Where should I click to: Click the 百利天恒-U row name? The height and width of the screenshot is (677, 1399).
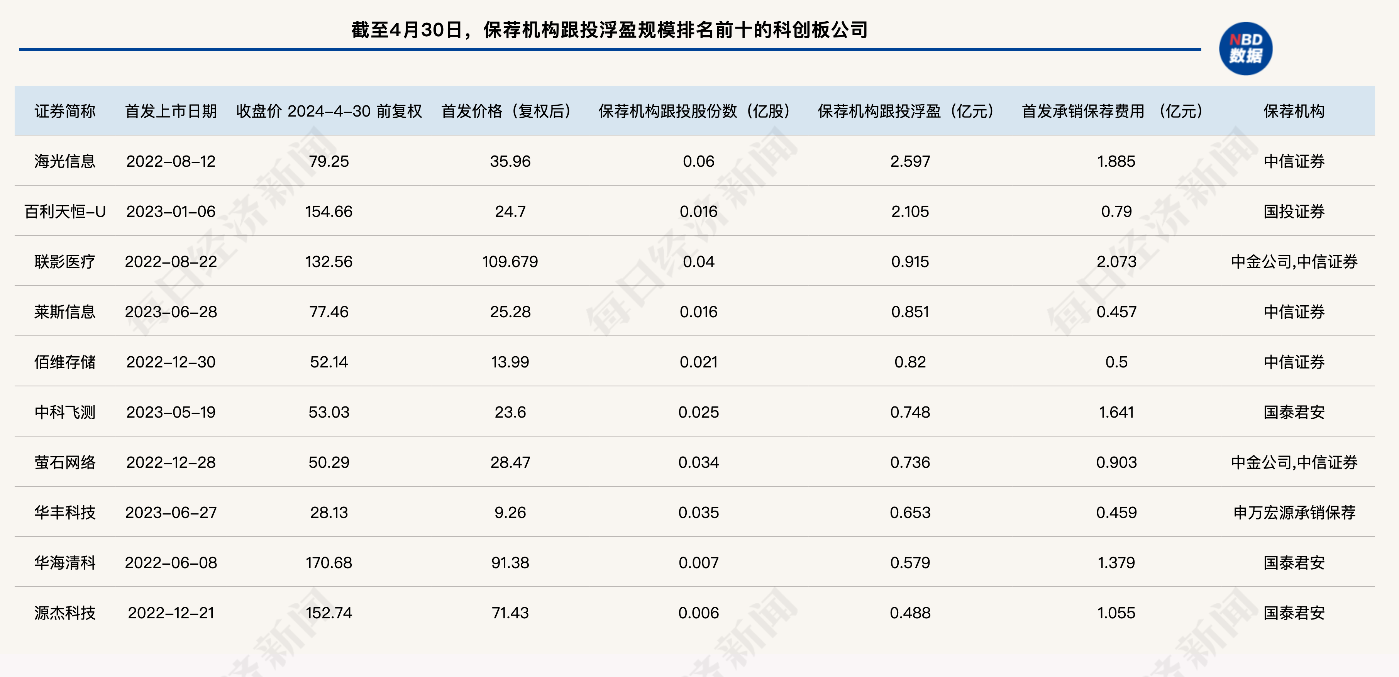[x=64, y=211]
